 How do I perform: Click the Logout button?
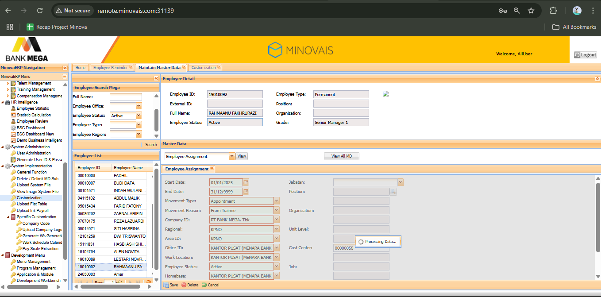585,55
